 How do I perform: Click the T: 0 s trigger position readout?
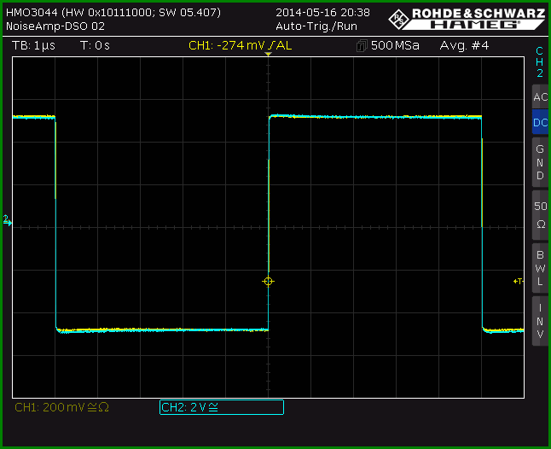pos(95,46)
